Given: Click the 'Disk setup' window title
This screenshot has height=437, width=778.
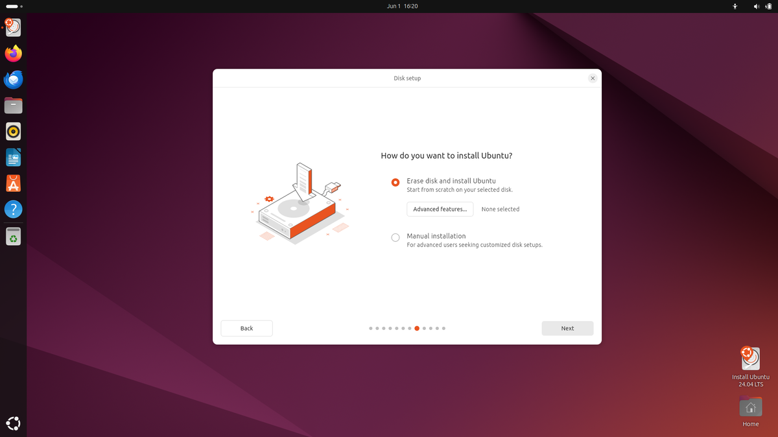Looking at the screenshot, I should pyautogui.click(x=407, y=78).
